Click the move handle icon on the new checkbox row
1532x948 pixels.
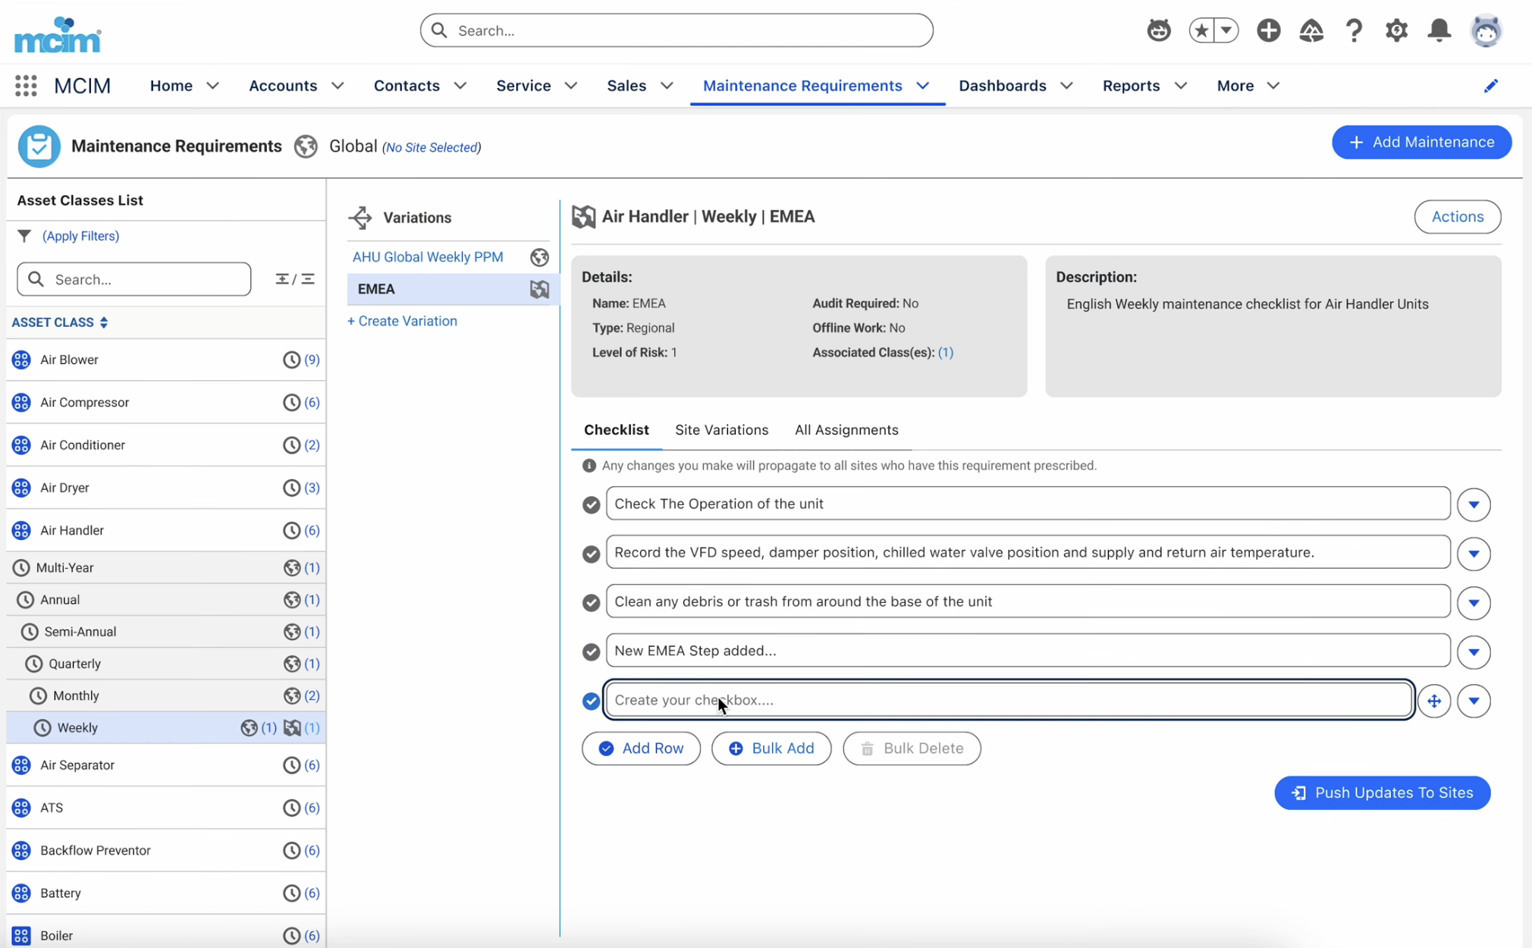click(1433, 701)
